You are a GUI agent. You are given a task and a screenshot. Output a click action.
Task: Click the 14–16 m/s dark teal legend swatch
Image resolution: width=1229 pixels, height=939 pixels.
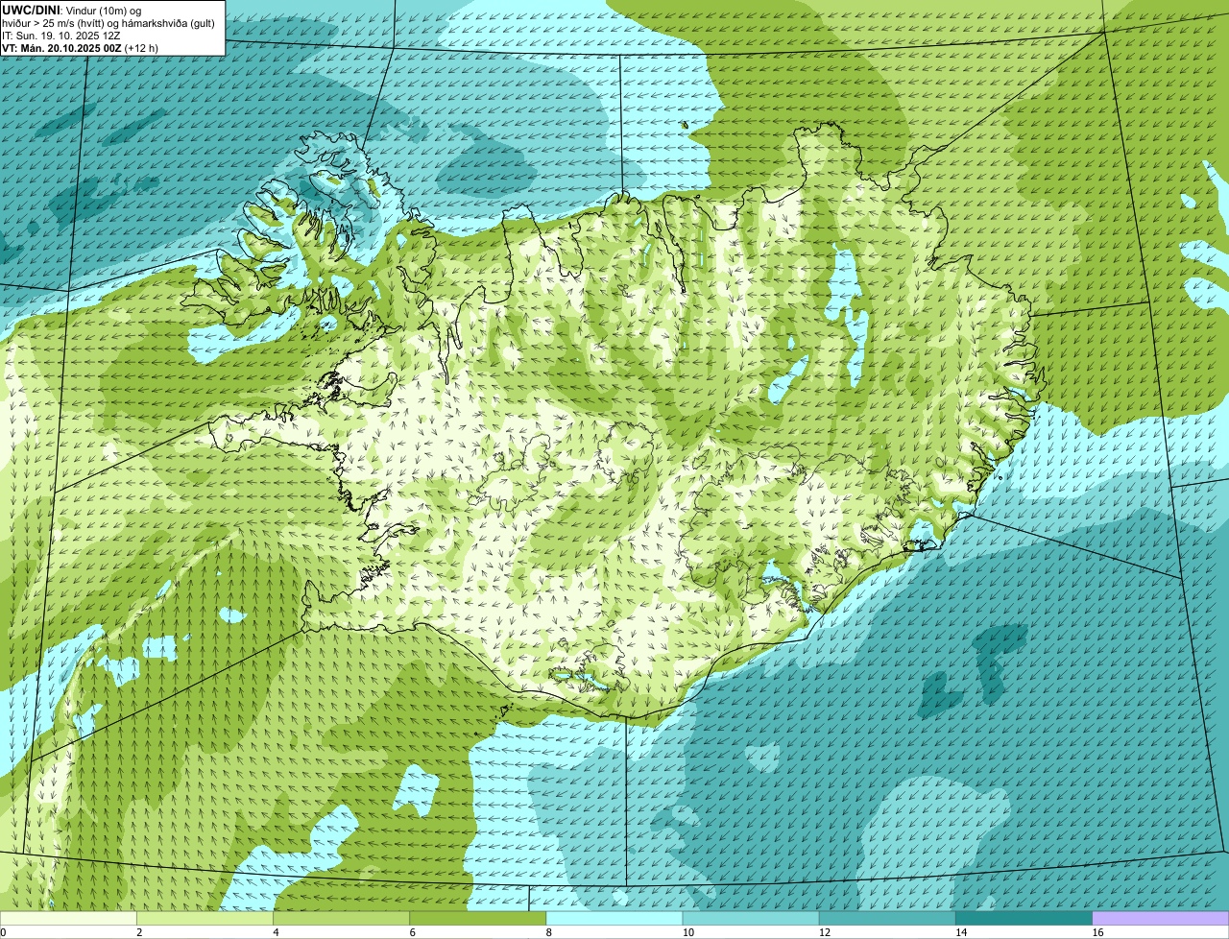[1024, 918]
